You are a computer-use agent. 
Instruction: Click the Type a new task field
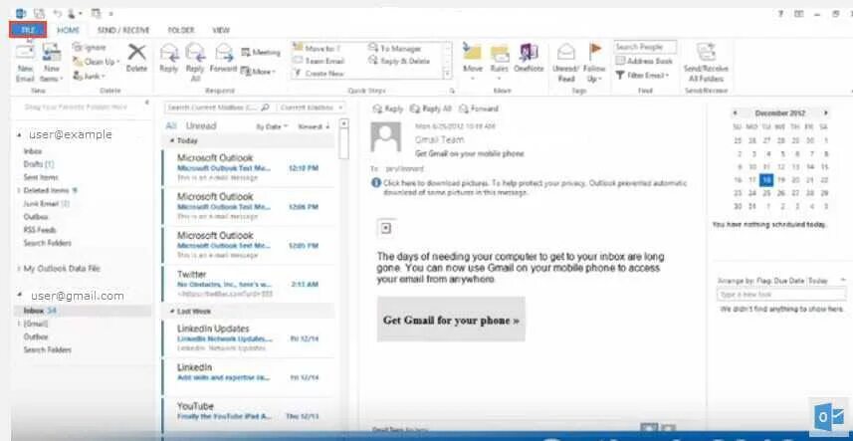pos(781,295)
